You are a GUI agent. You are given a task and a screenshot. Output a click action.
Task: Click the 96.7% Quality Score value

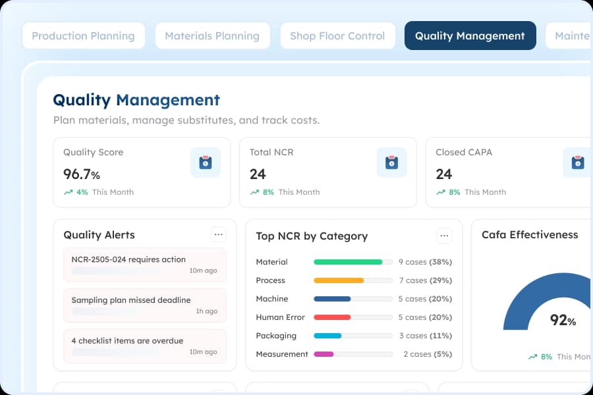click(x=81, y=174)
